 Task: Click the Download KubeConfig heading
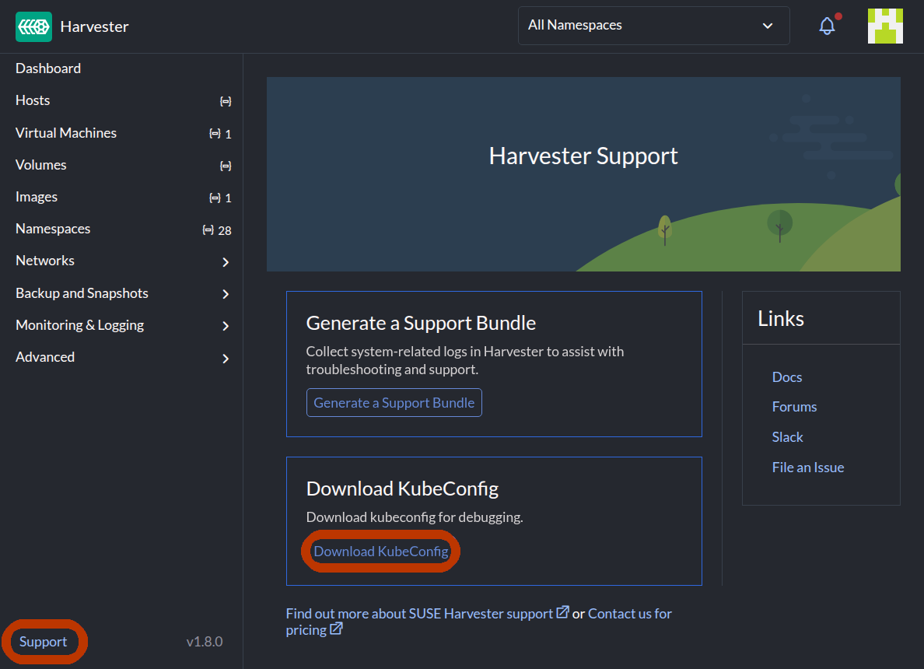click(402, 489)
